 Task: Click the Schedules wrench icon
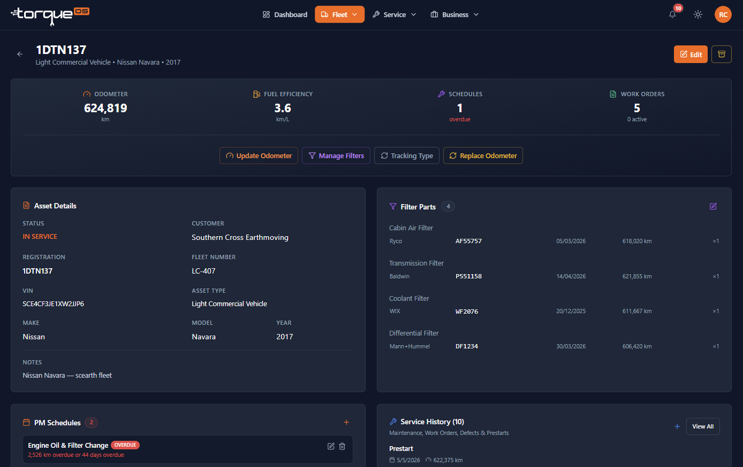point(441,94)
